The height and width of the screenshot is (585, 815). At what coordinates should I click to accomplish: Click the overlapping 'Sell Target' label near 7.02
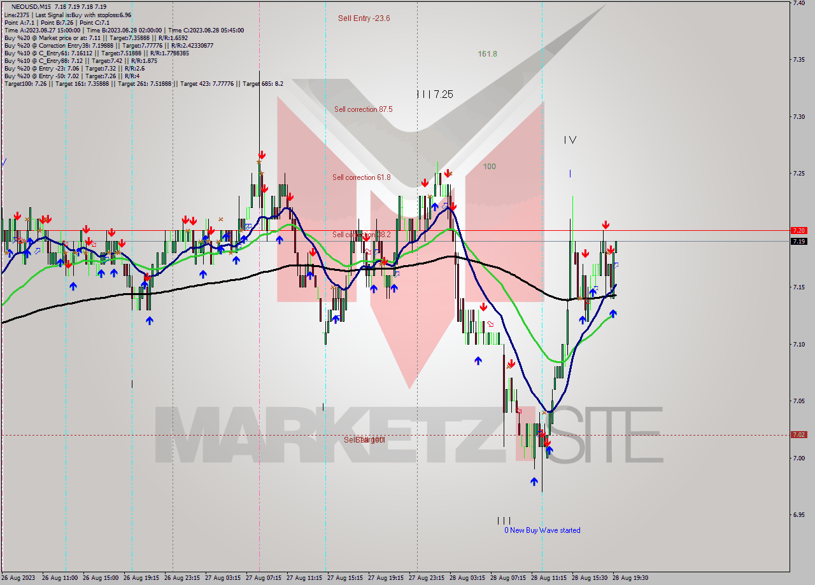[364, 440]
